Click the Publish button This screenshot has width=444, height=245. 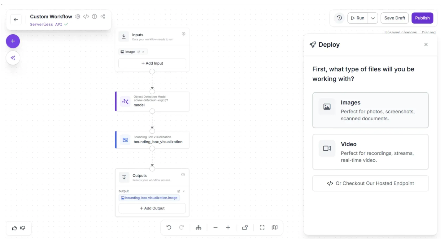coord(422,18)
